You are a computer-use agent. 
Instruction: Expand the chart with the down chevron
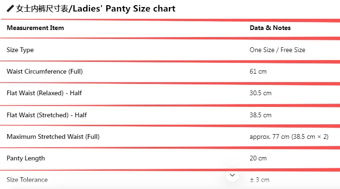232,175
